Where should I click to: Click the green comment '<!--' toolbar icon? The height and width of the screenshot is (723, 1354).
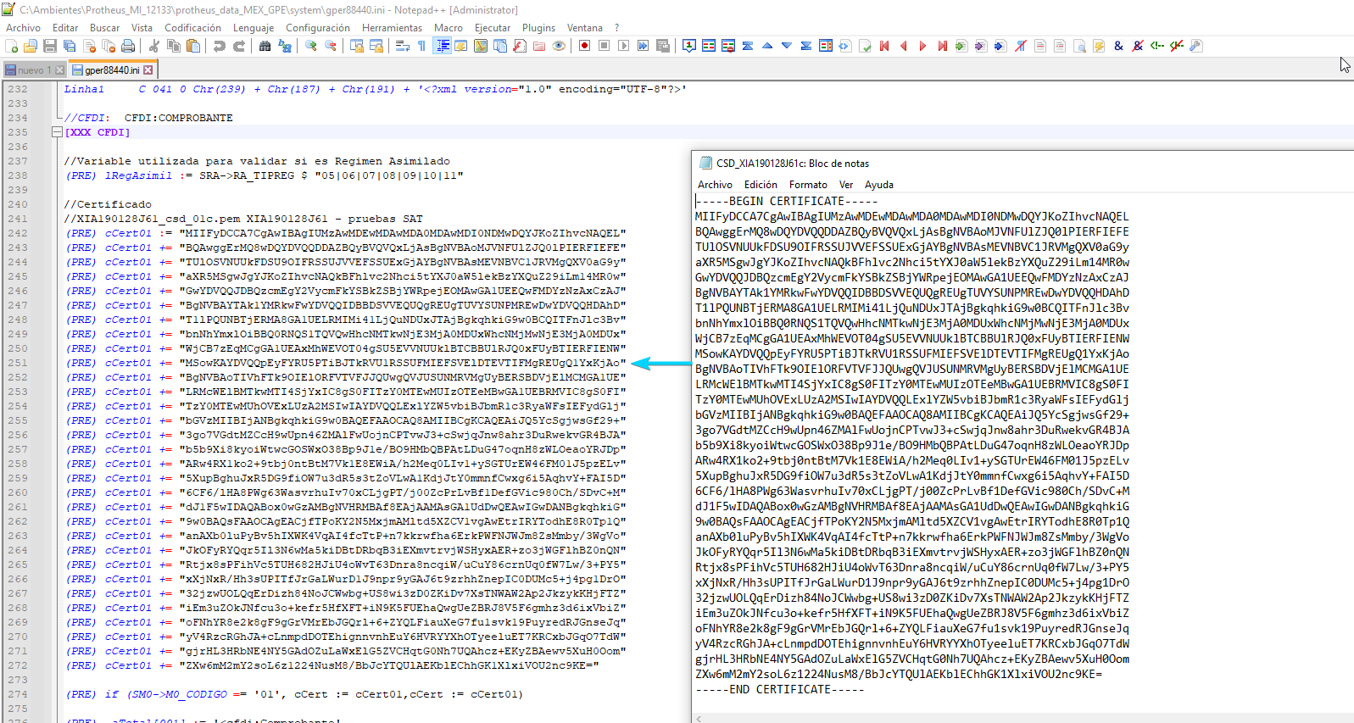(1157, 46)
